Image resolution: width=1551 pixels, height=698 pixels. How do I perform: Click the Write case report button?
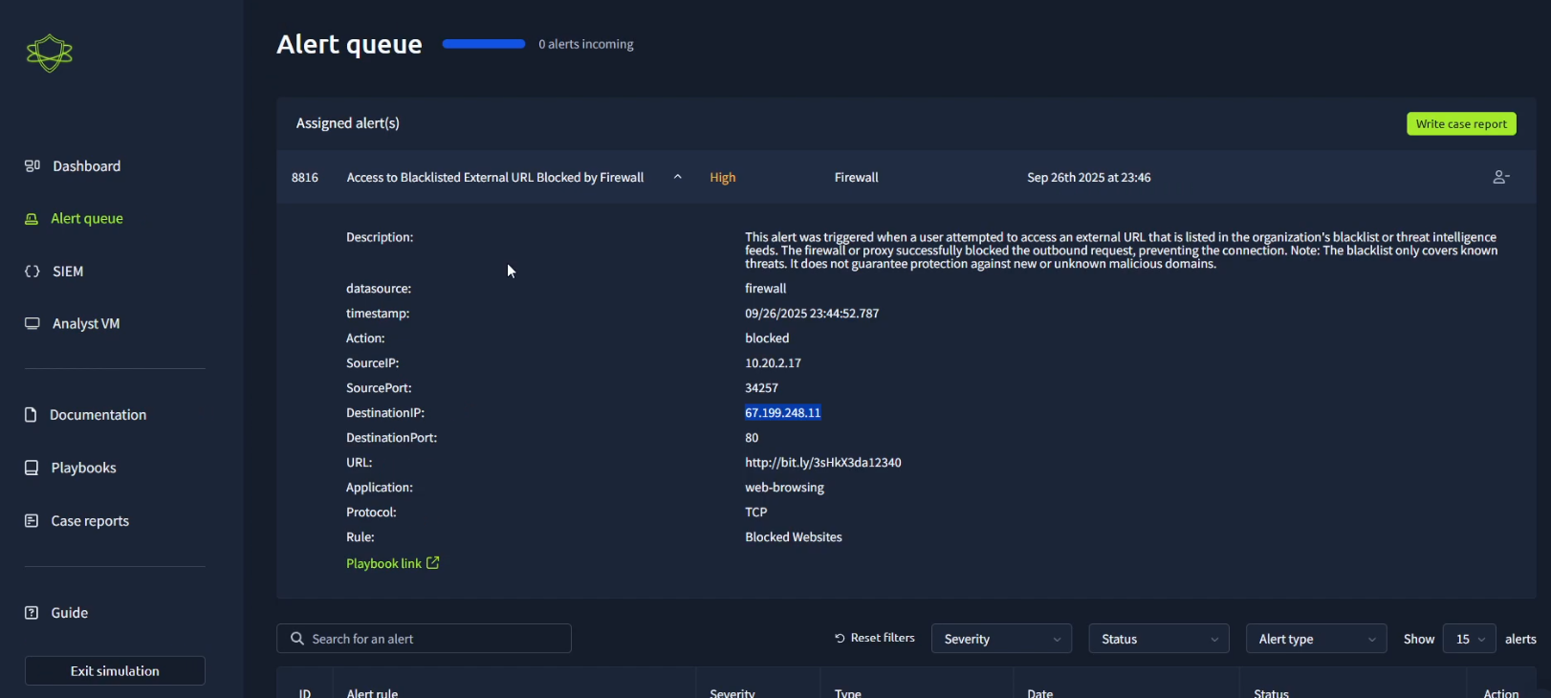tap(1460, 124)
